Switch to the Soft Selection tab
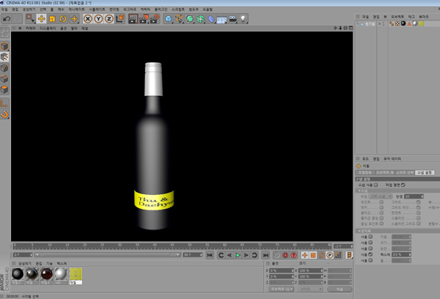Viewport: 440px width, 299px height. coord(405,172)
